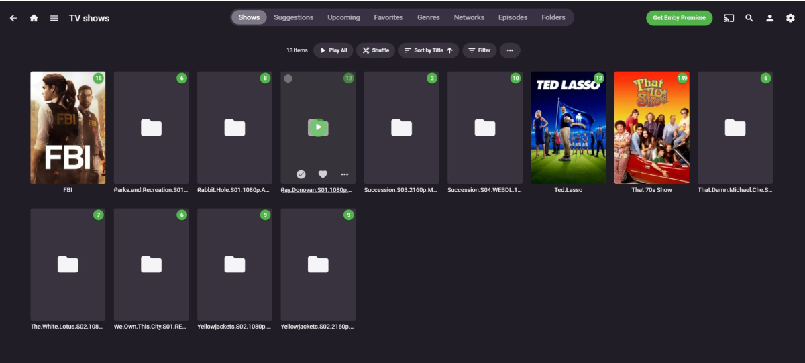Open the user profile icon
The image size is (805, 363).
pos(770,18)
